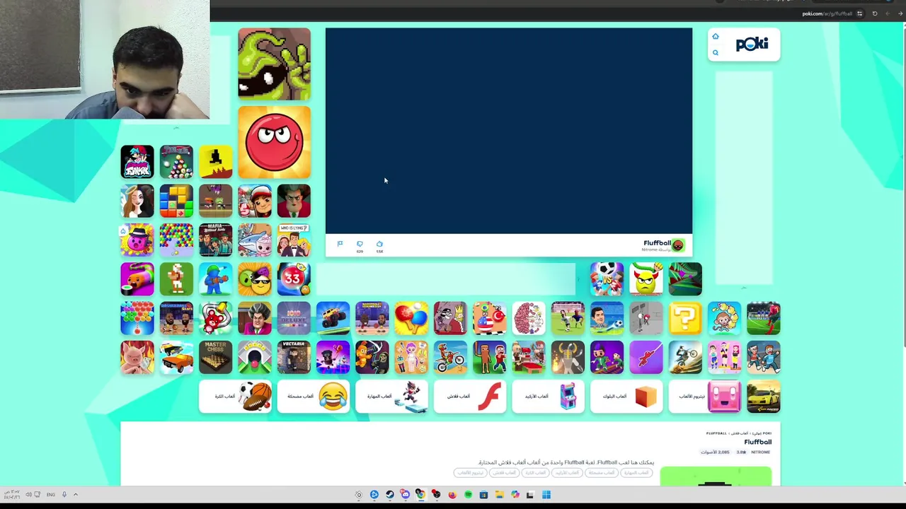Open the first tag chip under the description
906x509 pixels.
(636, 472)
